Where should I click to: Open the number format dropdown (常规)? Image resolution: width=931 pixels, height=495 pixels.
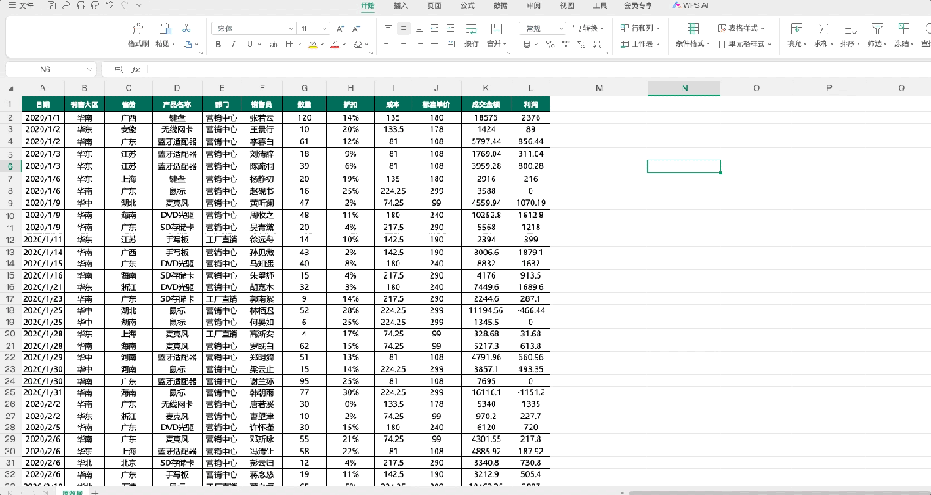coord(561,28)
